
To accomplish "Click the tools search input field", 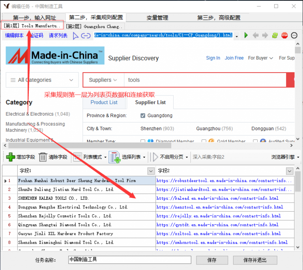I will click(205, 80).
